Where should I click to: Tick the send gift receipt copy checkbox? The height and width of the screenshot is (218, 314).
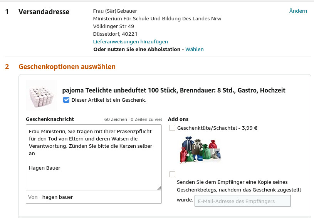tap(172, 174)
